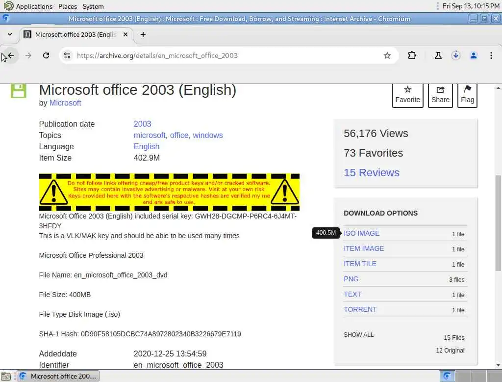
Task: Click the DOWNLOAD OPTIONS heading
Action: click(380, 213)
